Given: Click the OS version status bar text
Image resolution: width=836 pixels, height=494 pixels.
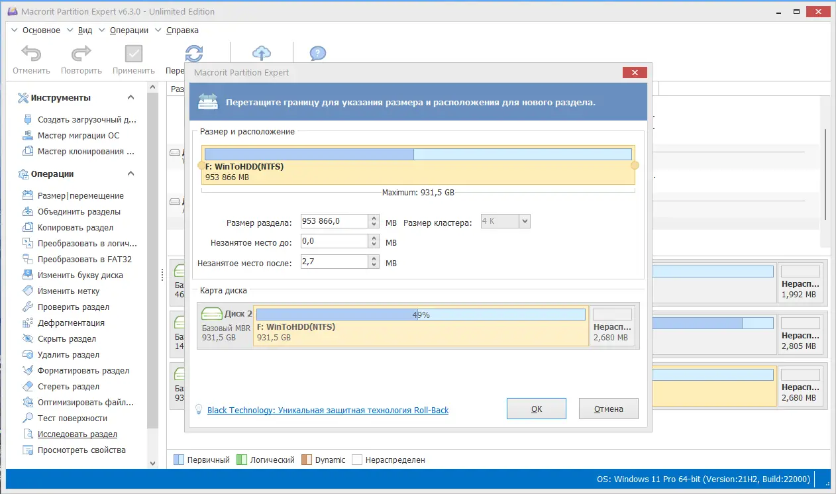Looking at the screenshot, I should [x=704, y=479].
